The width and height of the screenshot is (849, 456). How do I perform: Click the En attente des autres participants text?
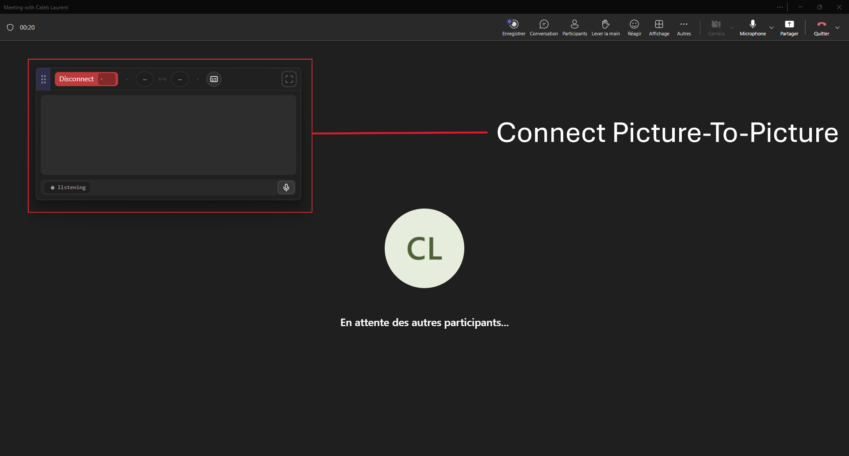coord(424,323)
